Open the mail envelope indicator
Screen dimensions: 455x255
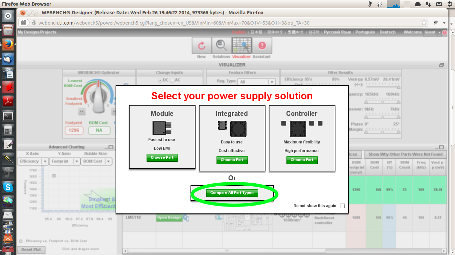click(x=439, y=4)
